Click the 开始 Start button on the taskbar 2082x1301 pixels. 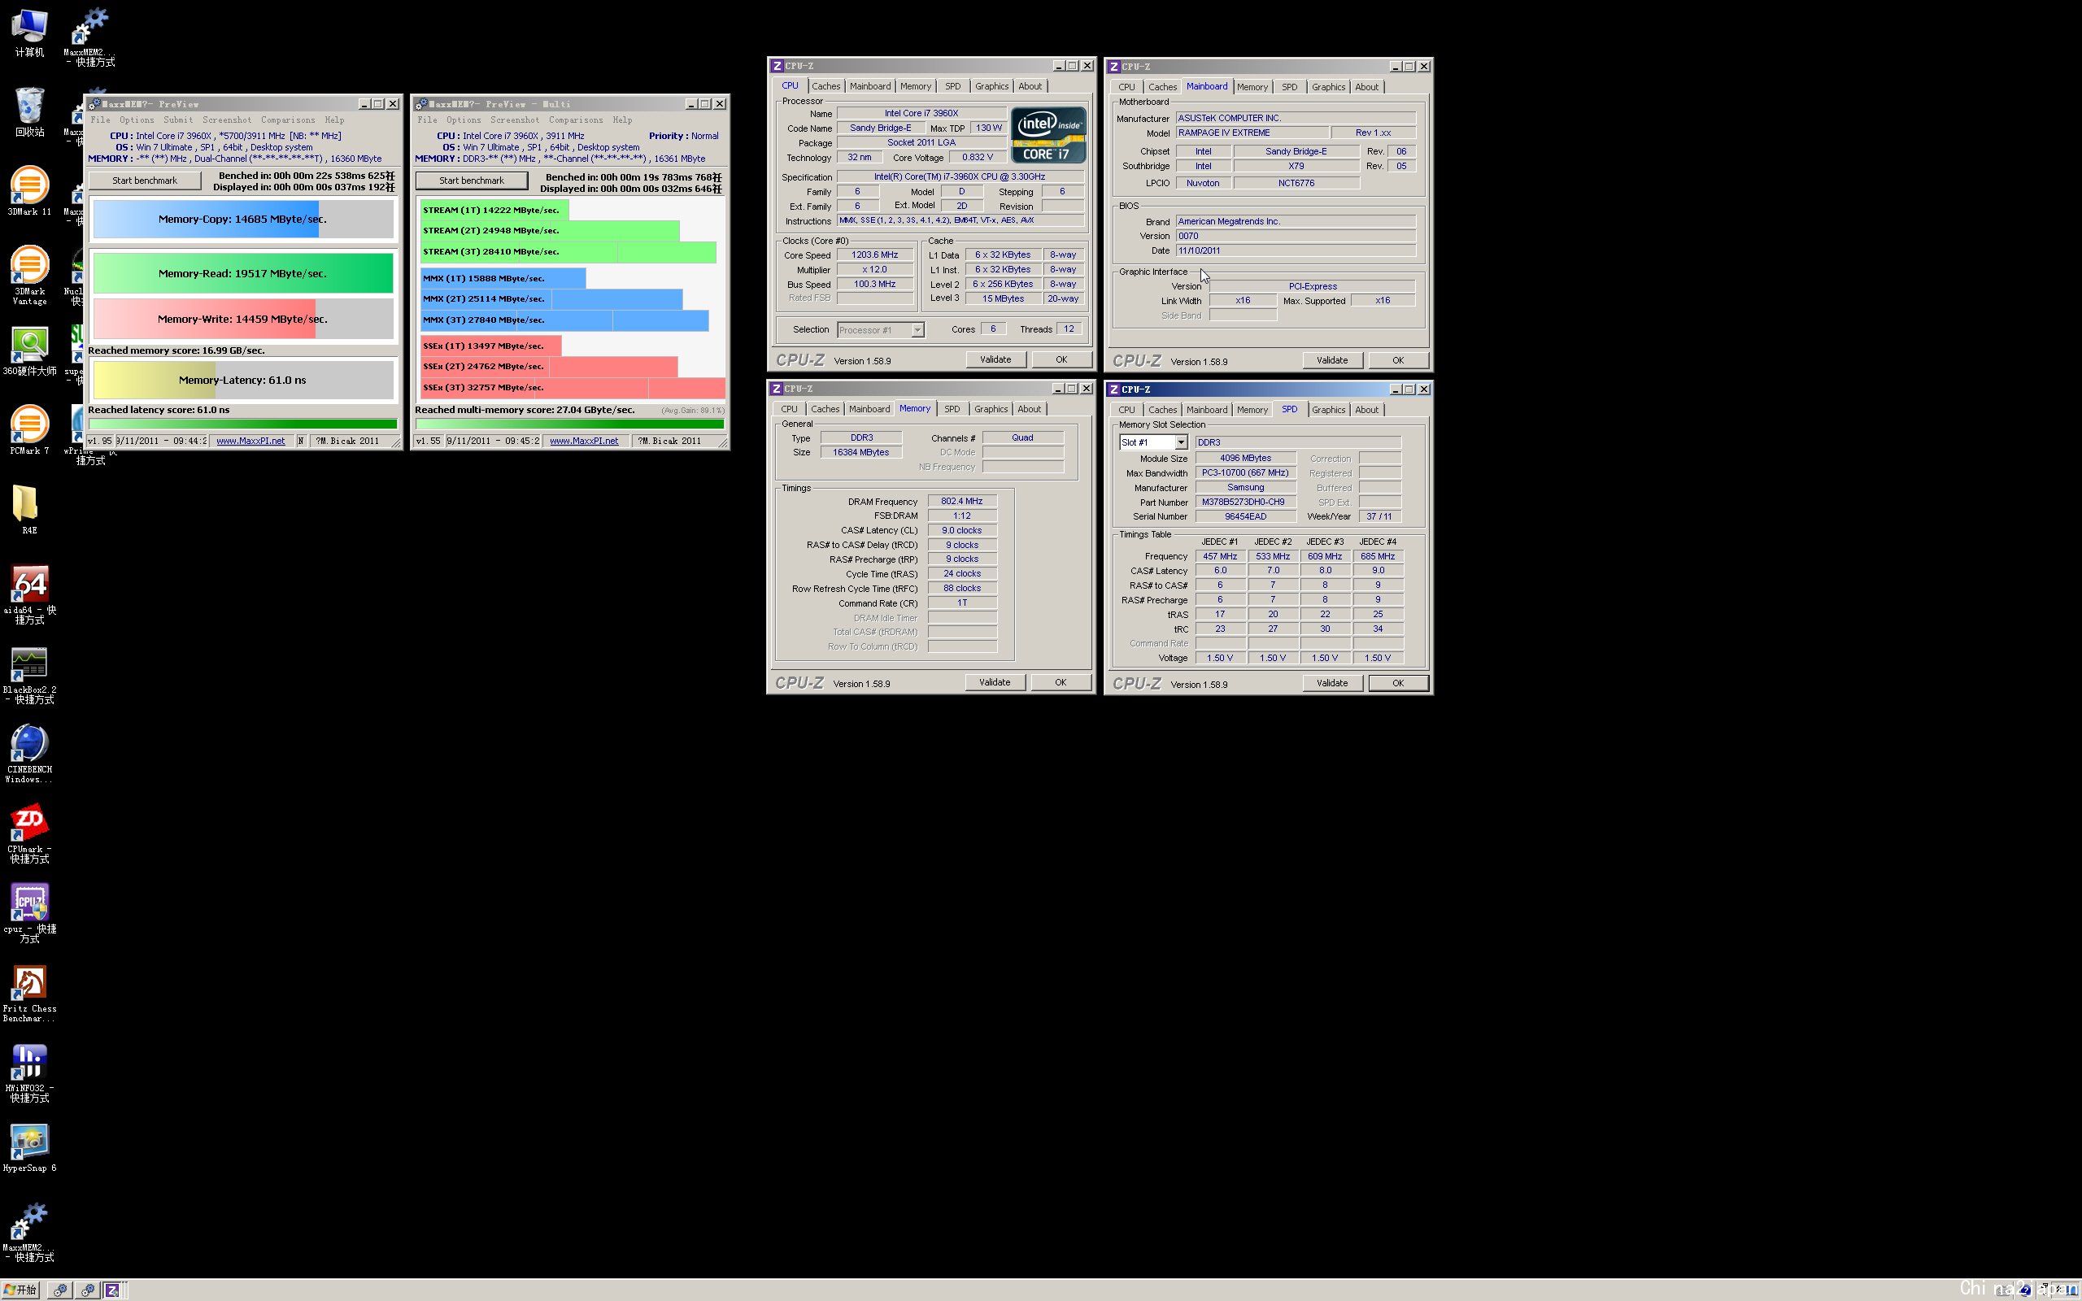[20, 1290]
